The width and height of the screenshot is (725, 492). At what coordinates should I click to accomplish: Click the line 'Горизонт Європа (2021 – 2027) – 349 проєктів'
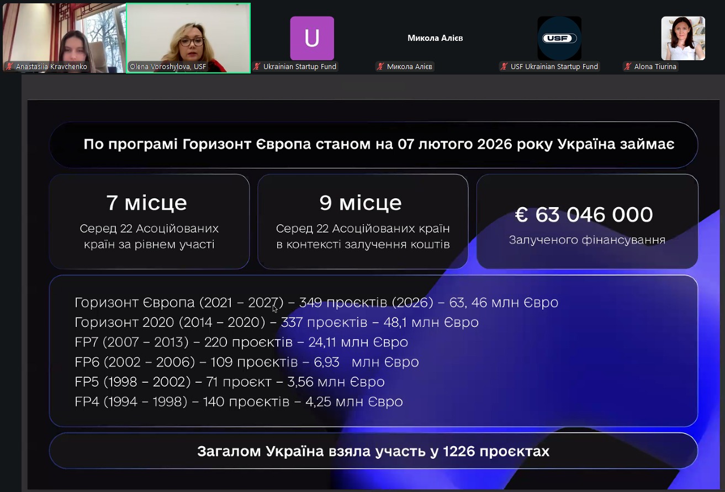click(316, 303)
